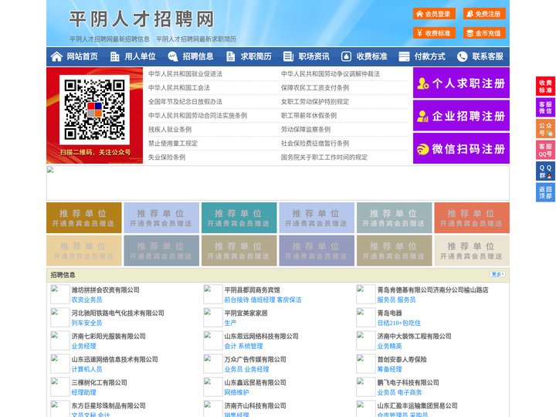
Task: Click 金币充值 recharge button
Action: point(484,33)
